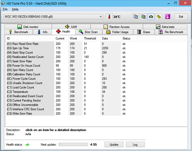Click the Exit button
The height and width of the screenshot is (151, 192).
[x=181, y=17]
